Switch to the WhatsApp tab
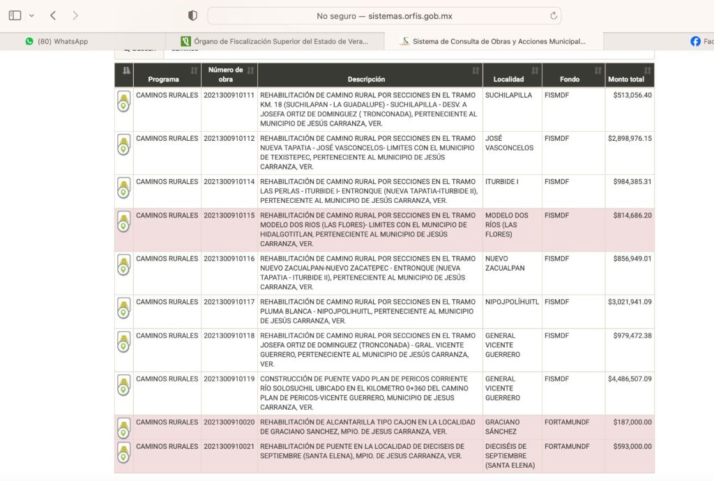Screen dimensions: 714x481 point(63,41)
